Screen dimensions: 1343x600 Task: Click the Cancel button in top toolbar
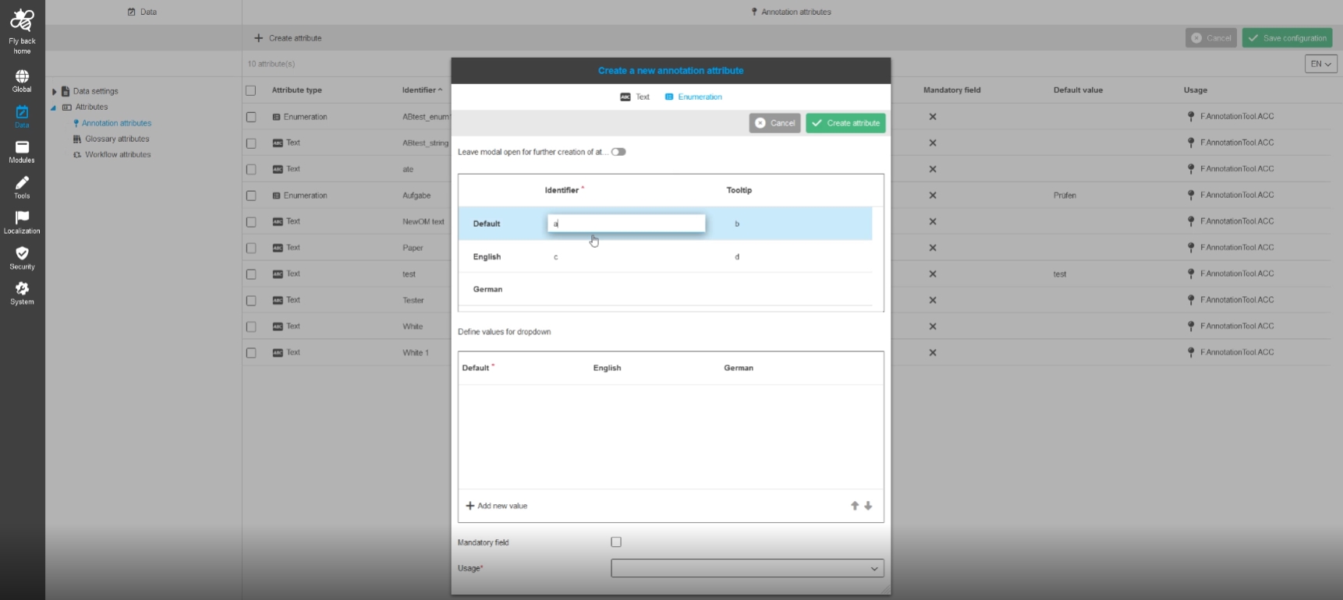pos(1211,38)
